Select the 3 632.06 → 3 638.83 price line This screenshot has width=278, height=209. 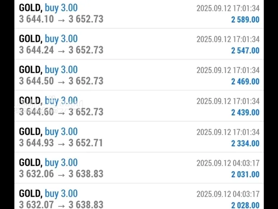(x=61, y=174)
